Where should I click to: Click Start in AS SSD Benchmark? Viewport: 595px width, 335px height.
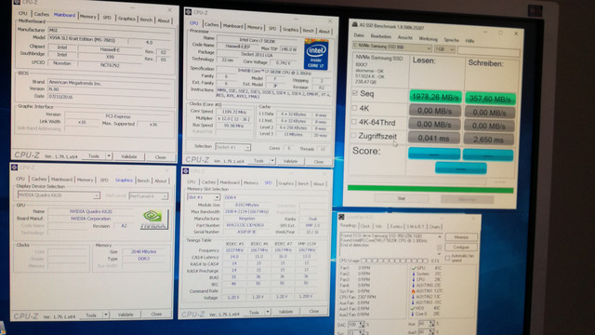pyautogui.click(x=402, y=198)
